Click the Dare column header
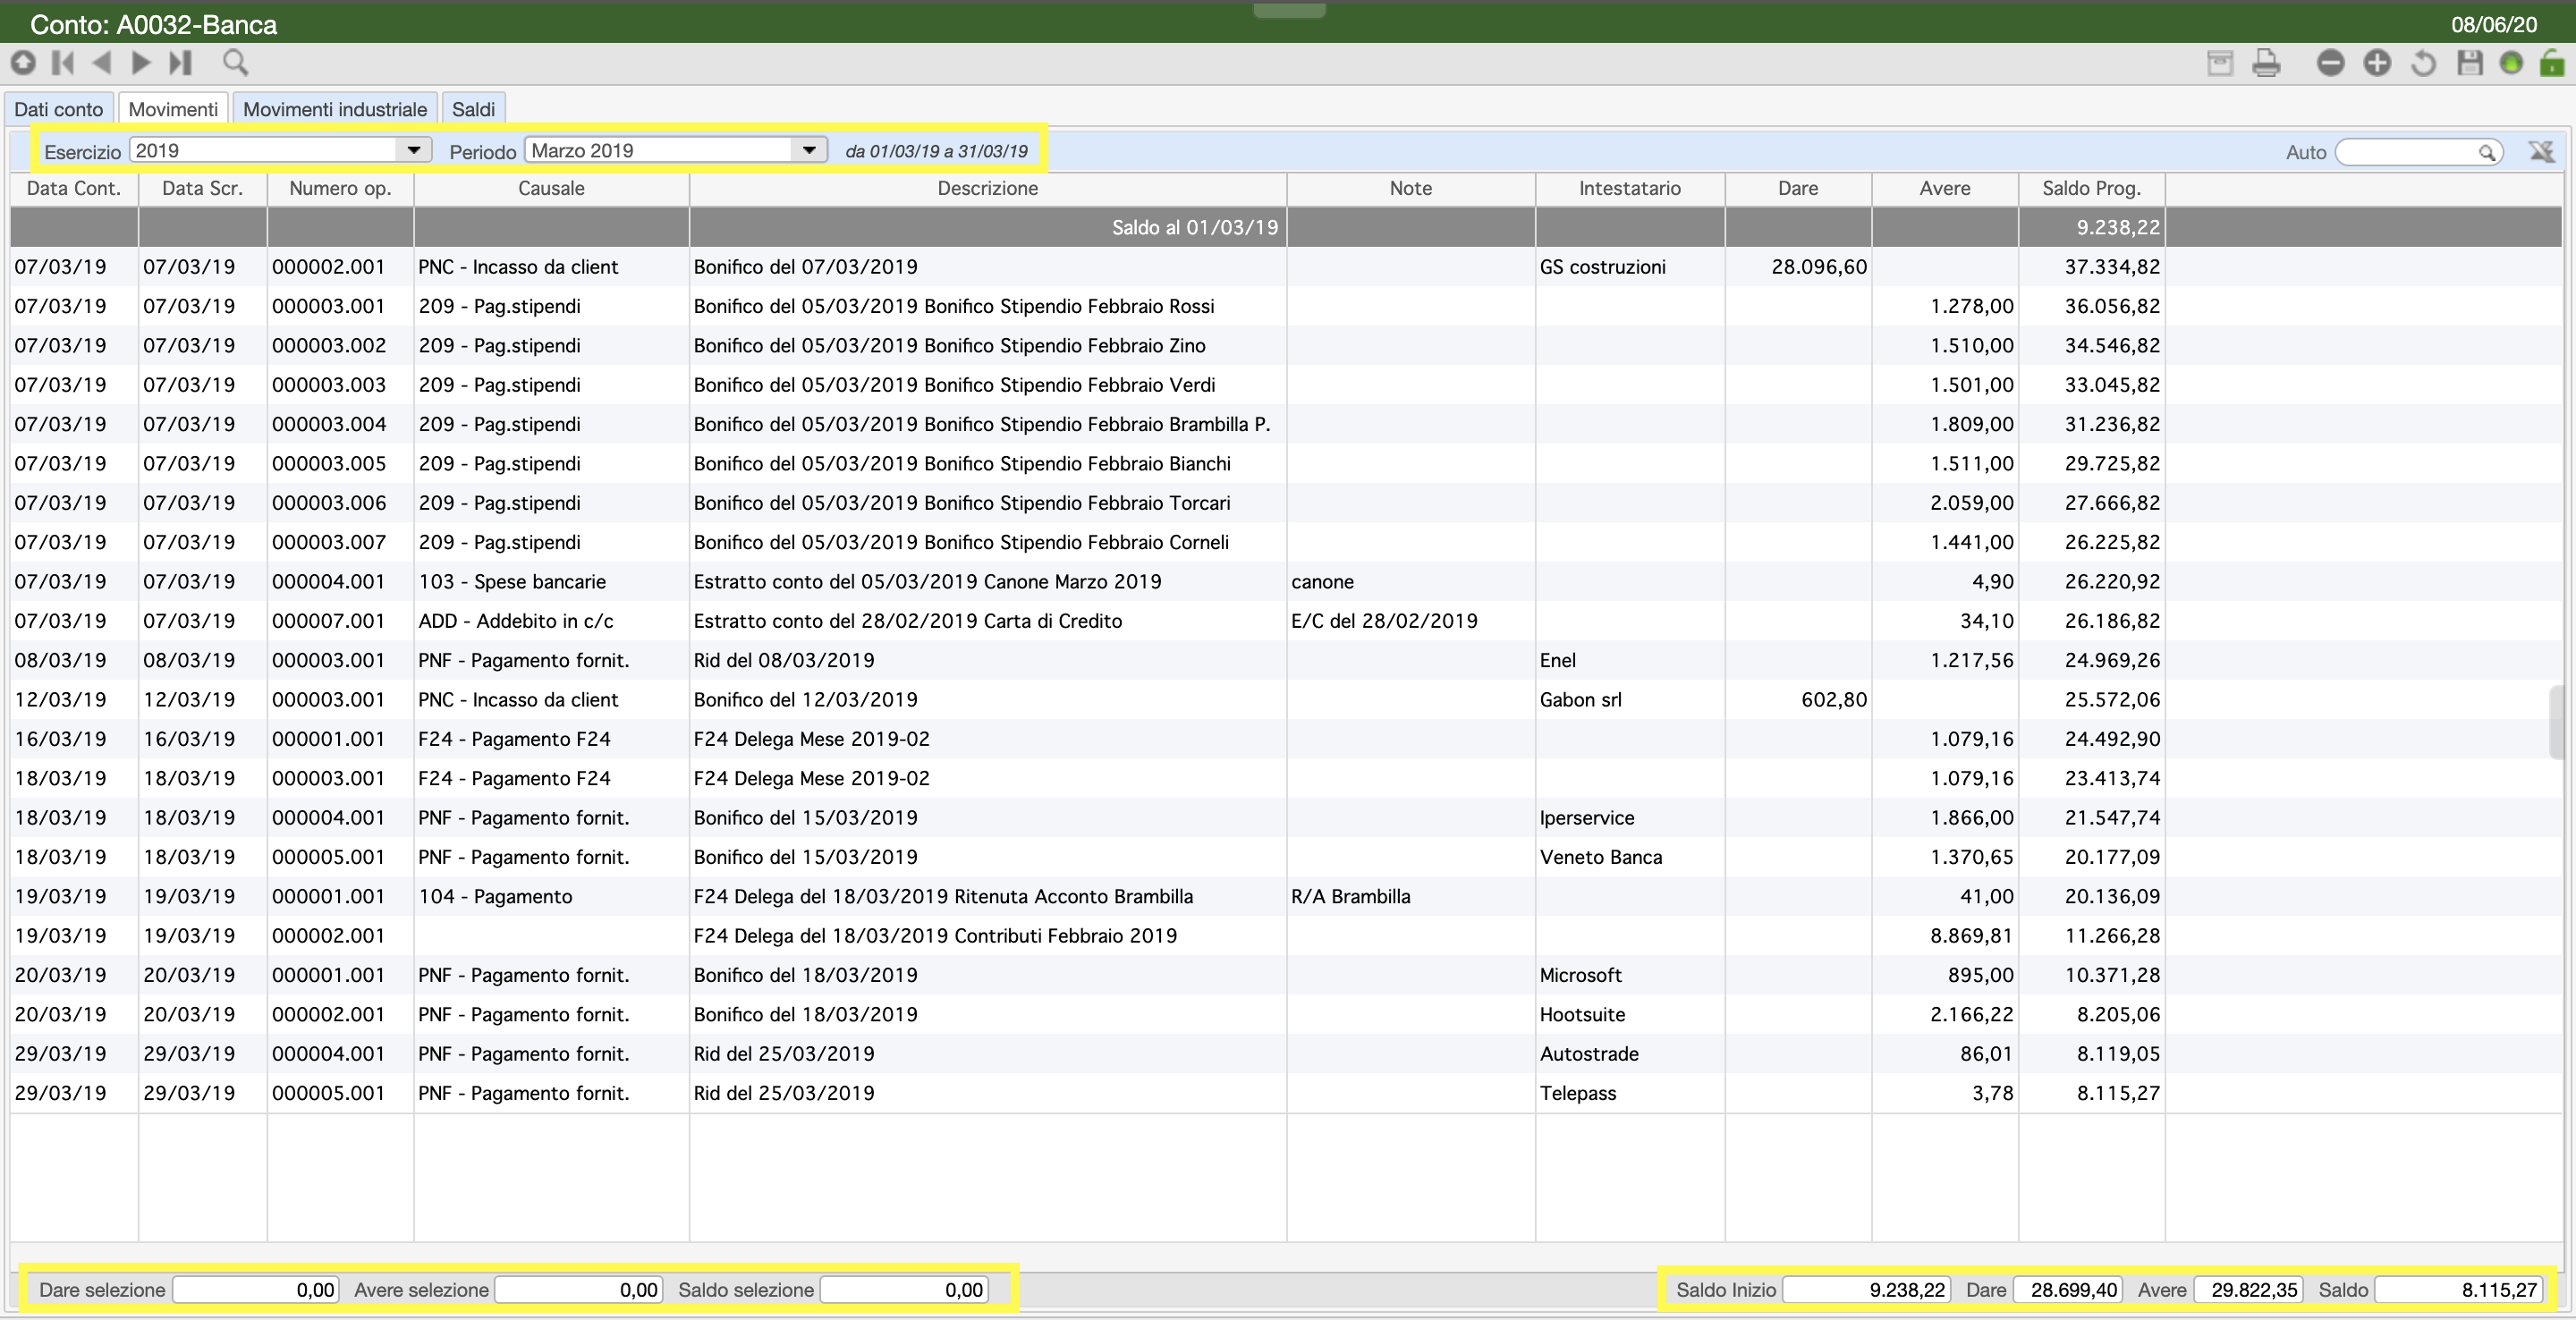The image size is (2576, 1320). (1798, 188)
